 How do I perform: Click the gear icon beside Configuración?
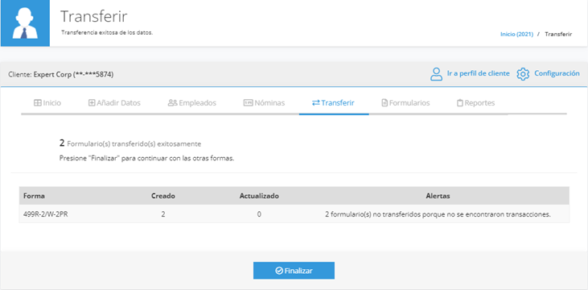[x=523, y=74]
